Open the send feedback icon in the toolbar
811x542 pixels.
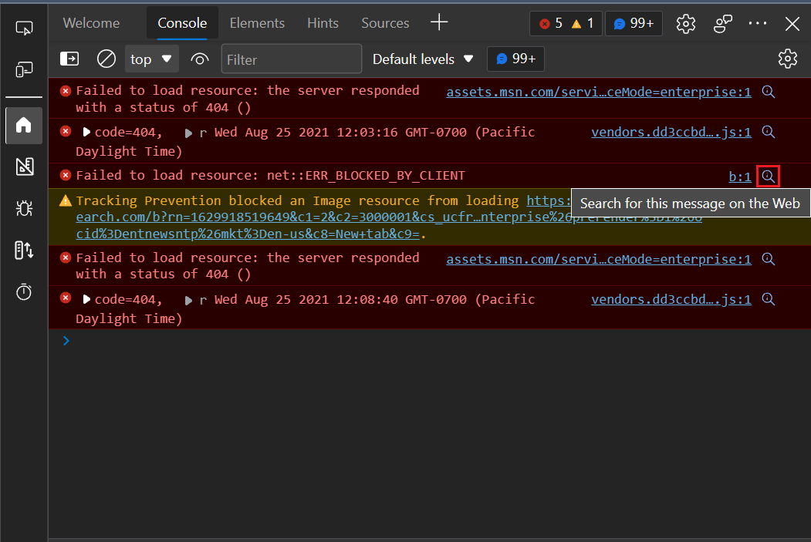pyautogui.click(x=722, y=24)
